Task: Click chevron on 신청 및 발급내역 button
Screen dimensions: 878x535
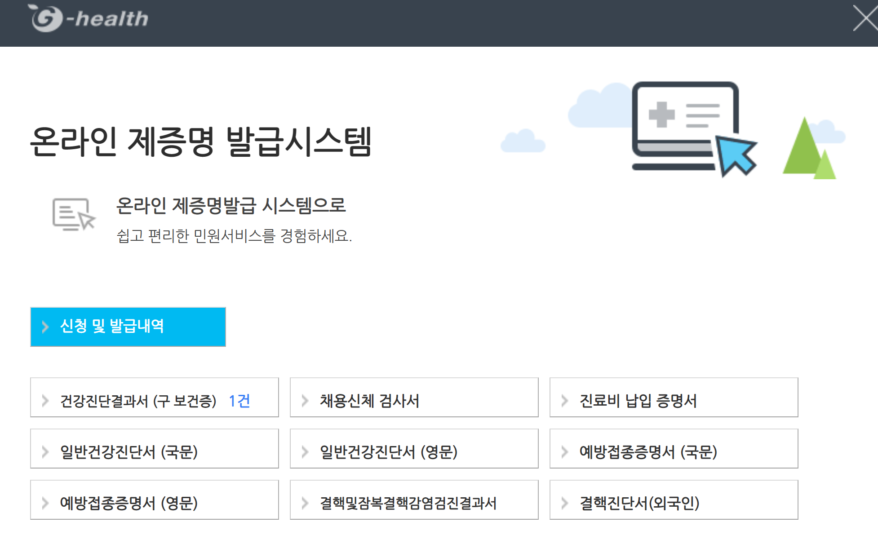Action: 45,327
